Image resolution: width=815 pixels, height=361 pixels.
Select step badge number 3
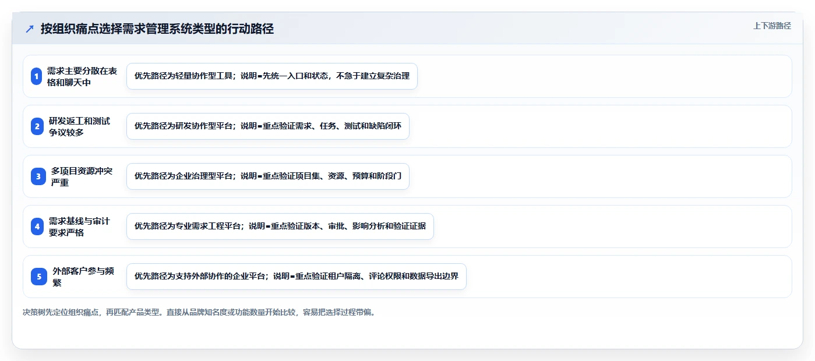[38, 176]
